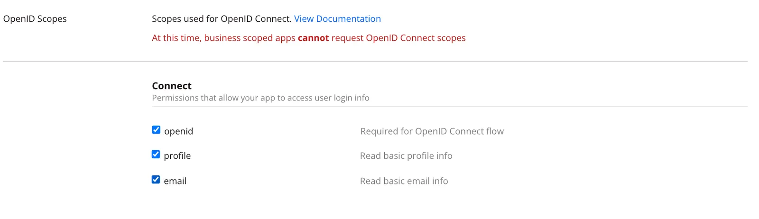This screenshot has height=219, width=759.
Task: Click 'Read basic email info' description
Action: (x=404, y=181)
